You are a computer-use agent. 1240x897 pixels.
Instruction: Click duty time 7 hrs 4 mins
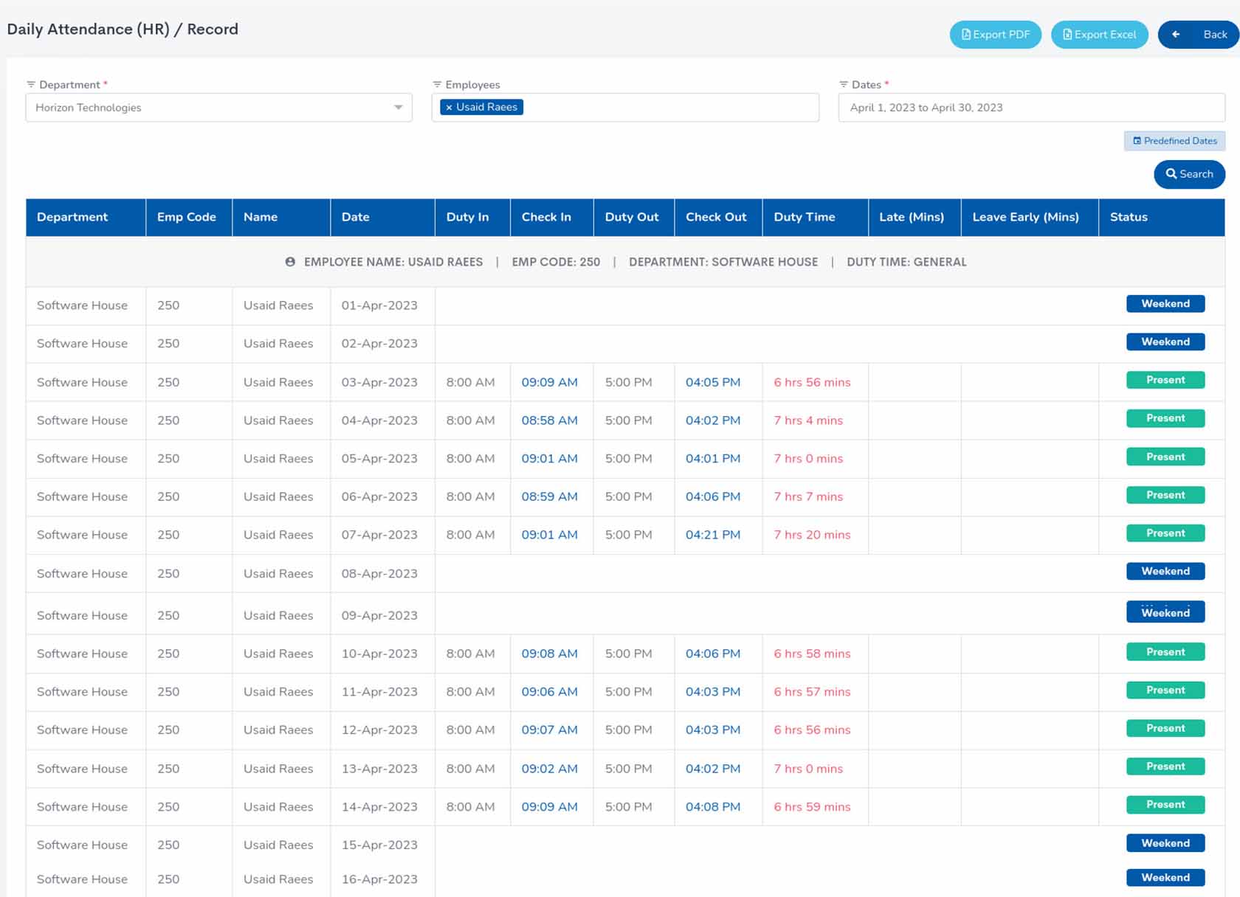(808, 420)
